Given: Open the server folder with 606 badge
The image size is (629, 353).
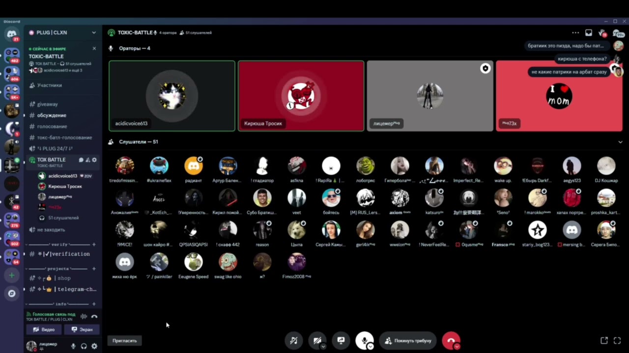Looking at the screenshot, I should 12,73.
